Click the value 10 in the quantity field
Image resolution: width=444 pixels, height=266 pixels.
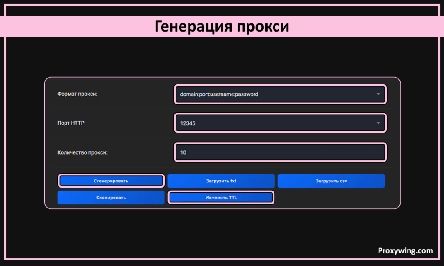click(x=183, y=153)
